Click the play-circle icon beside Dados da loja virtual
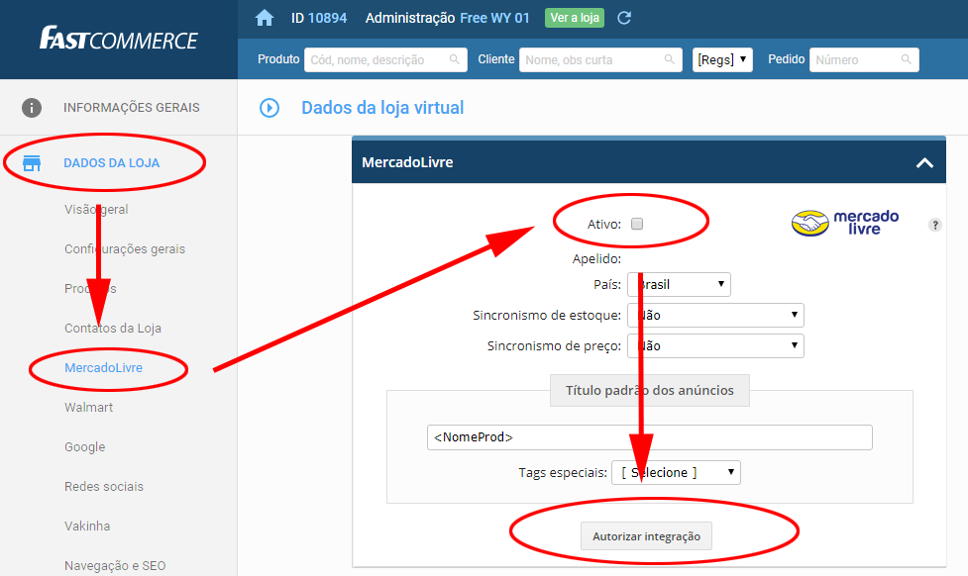968x576 pixels. (269, 108)
